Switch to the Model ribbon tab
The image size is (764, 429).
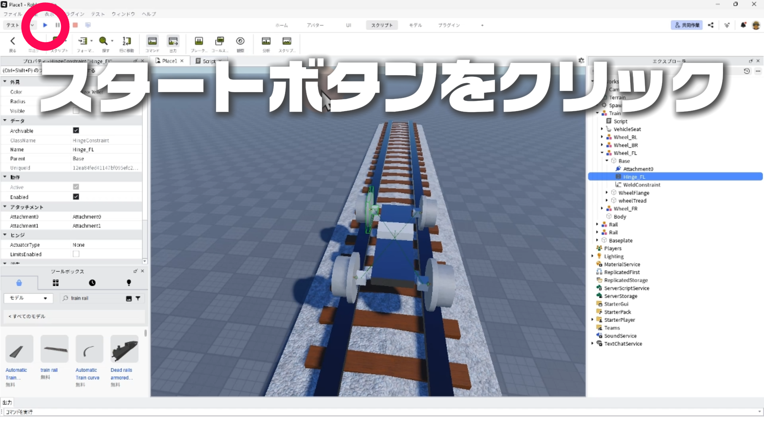click(x=415, y=25)
